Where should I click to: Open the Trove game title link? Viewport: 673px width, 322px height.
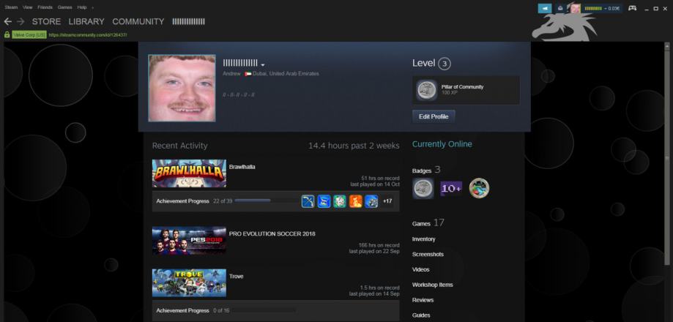[x=236, y=277]
